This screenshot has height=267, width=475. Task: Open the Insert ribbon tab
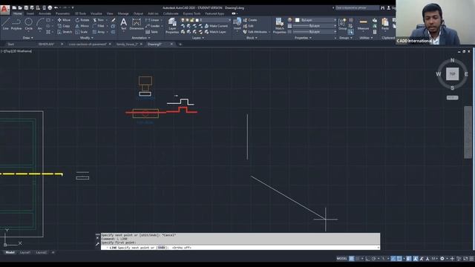click(x=30, y=13)
